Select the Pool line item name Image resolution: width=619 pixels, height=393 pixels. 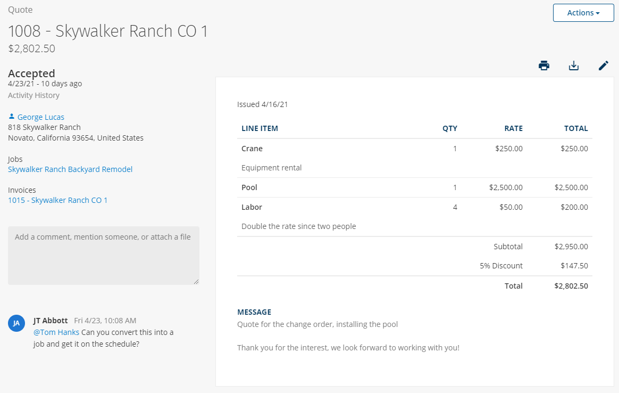249,187
